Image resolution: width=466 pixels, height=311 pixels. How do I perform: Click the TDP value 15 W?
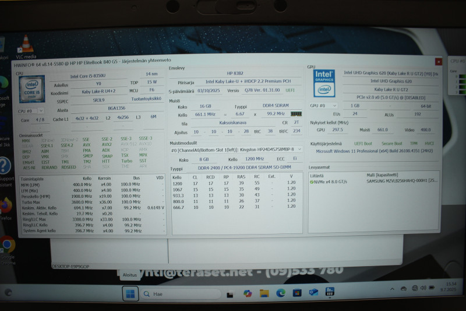point(152,82)
